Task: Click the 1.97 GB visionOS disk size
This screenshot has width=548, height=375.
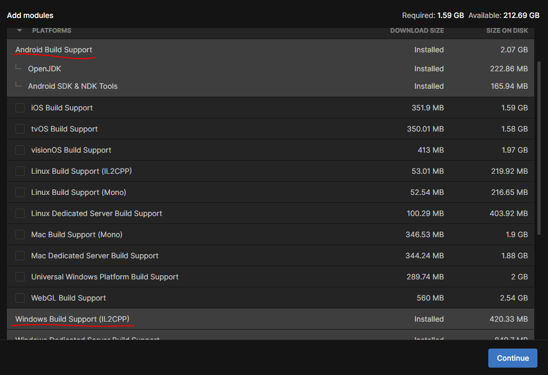Action: pos(515,150)
